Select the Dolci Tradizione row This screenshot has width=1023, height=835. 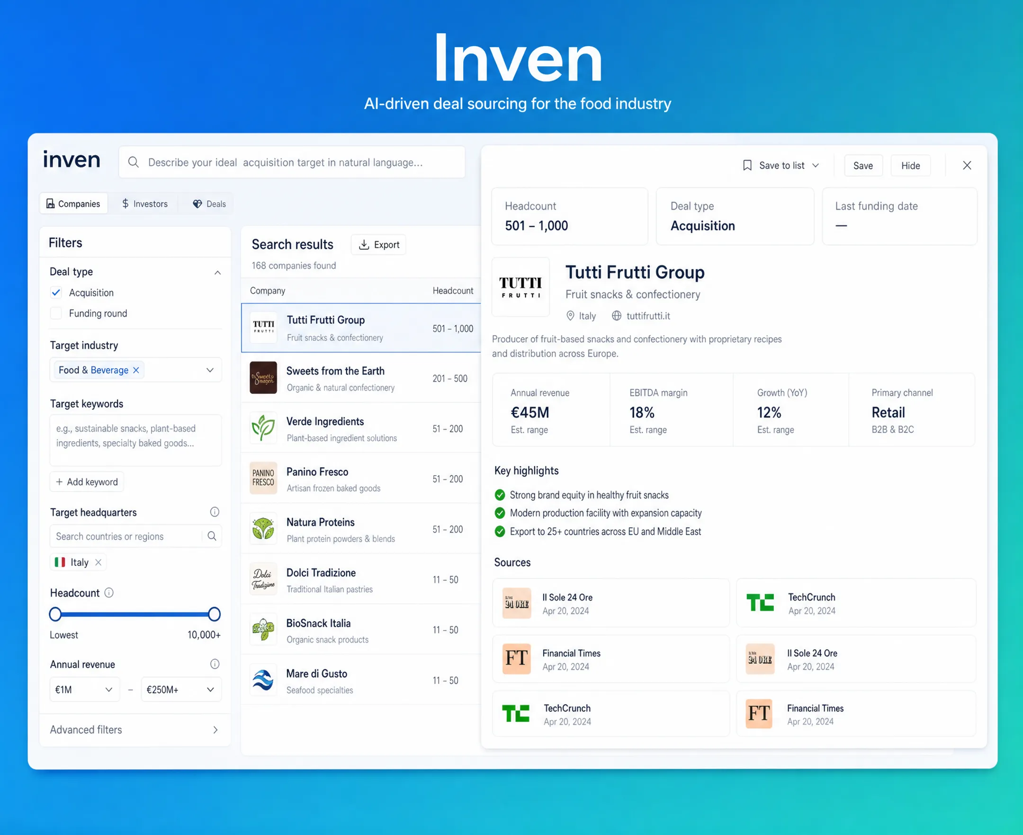click(x=361, y=578)
